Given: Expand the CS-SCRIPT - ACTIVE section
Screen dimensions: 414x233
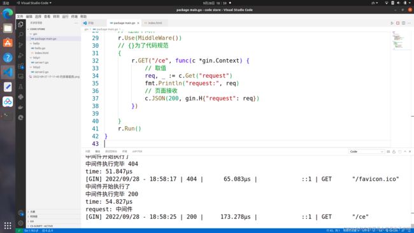Looking at the screenshot, I should pyautogui.click(x=54, y=226).
